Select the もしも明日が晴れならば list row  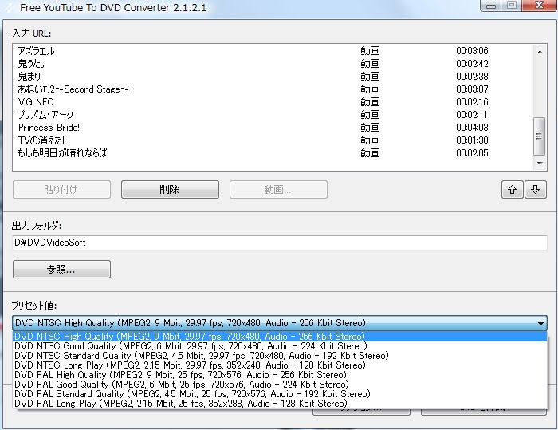tap(273, 153)
